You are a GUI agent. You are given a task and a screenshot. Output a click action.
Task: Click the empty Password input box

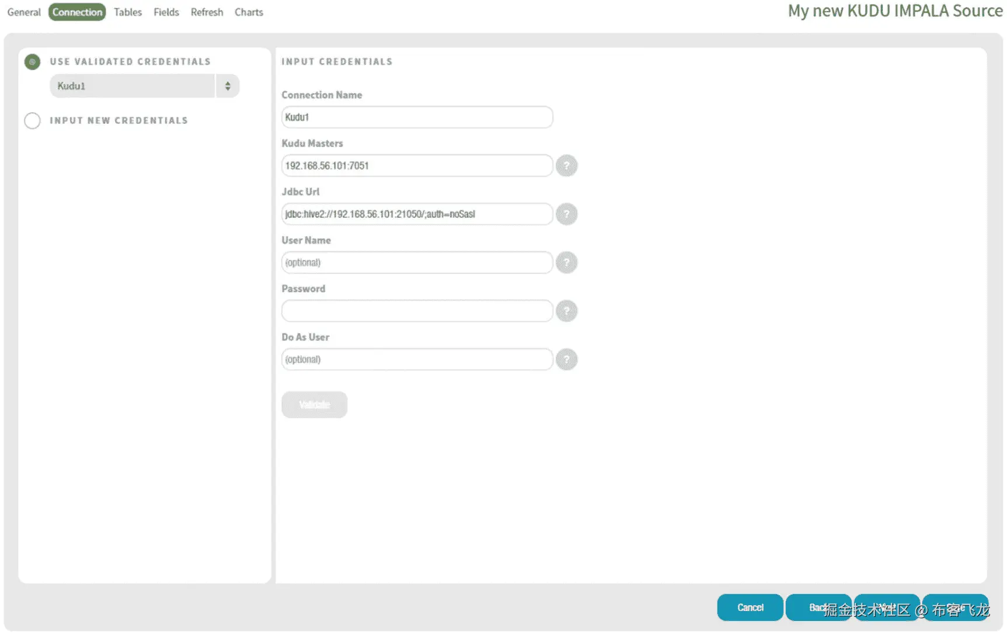pos(417,311)
